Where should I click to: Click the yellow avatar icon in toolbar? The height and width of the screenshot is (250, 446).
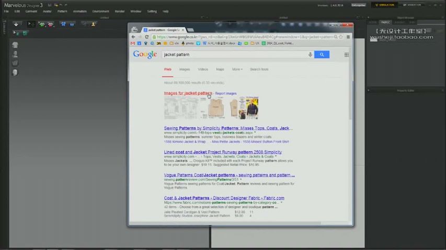[x=93, y=24]
